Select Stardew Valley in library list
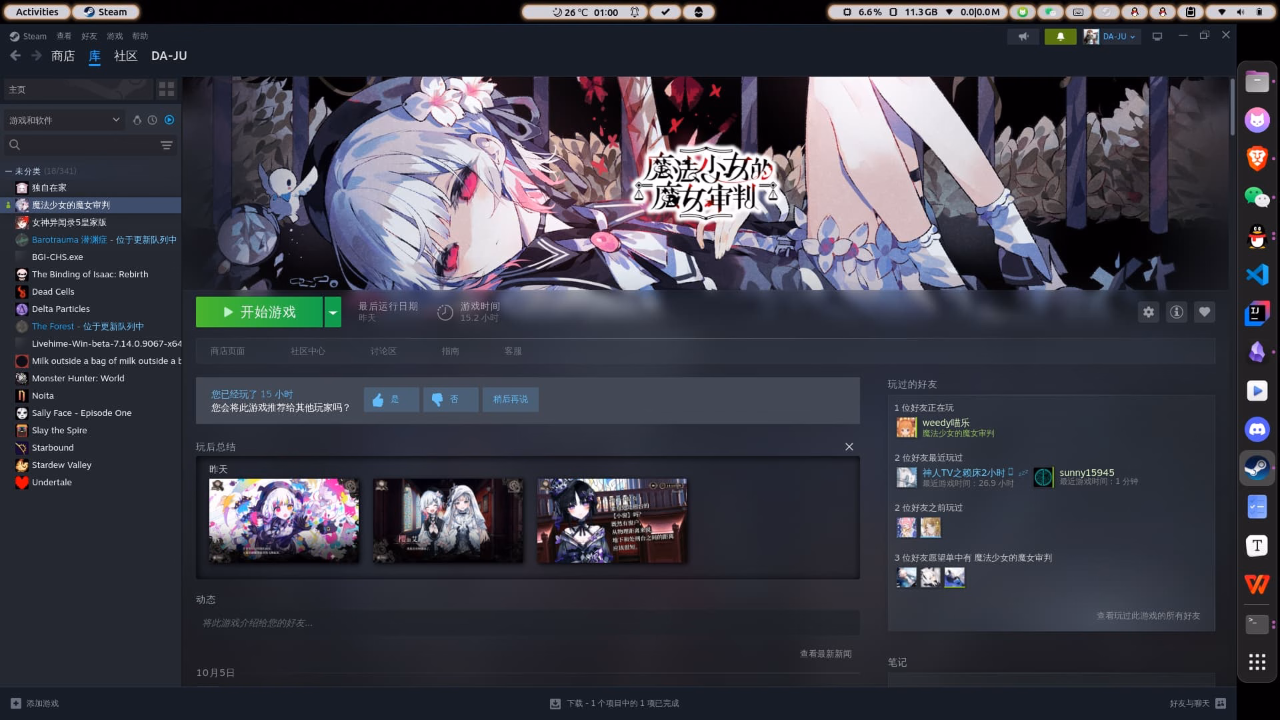This screenshot has width=1280, height=720. pyautogui.click(x=91, y=465)
